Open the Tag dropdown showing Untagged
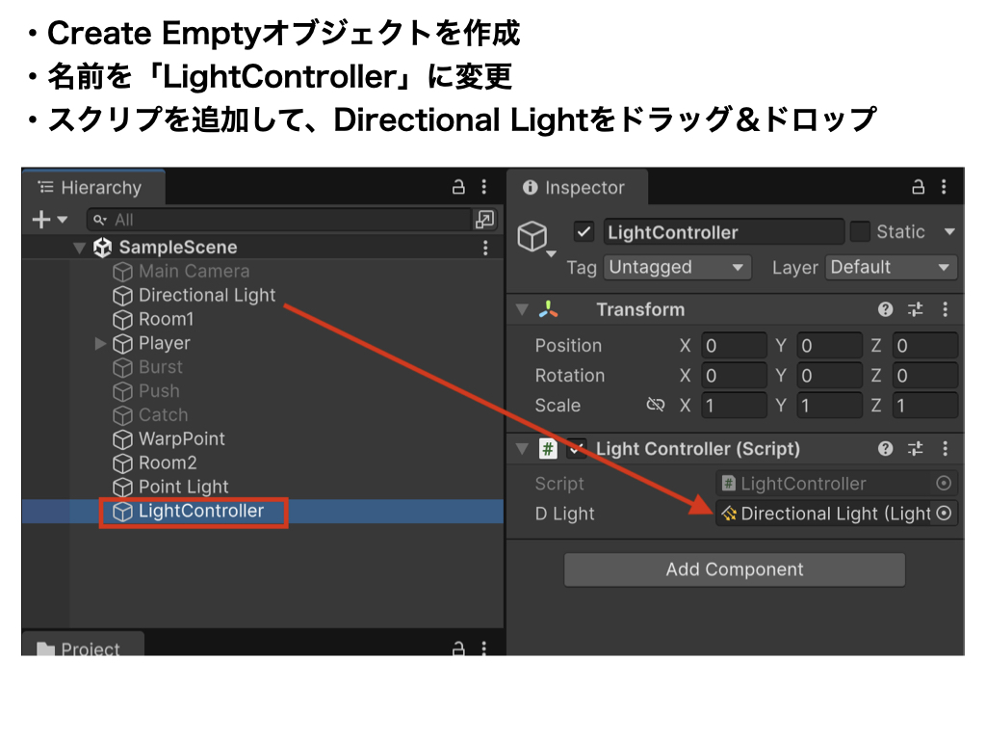 [x=677, y=267]
